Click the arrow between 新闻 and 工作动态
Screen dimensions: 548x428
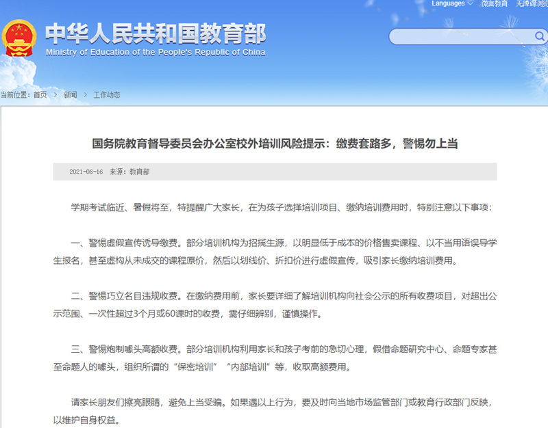[86, 95]
